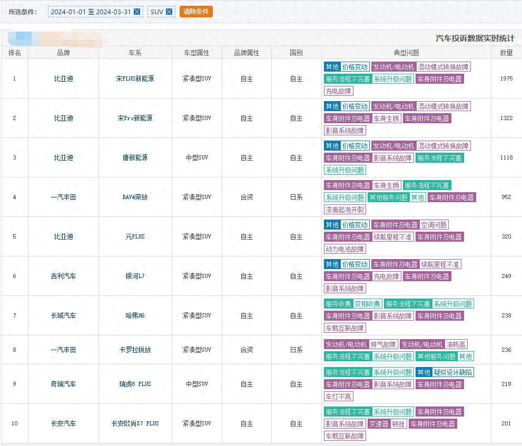
Task: Click 油耗高 tag in 卡罗拉锐放 row
Action: point(456,344)
